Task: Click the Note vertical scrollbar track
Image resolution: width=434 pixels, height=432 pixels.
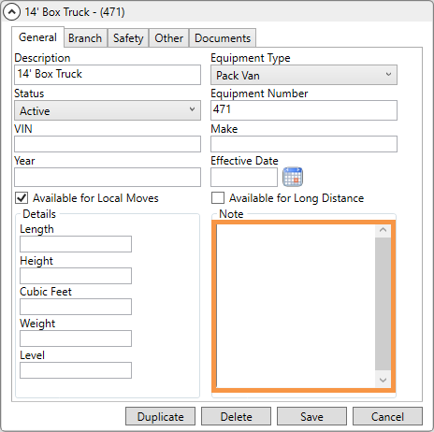Action: [x=383, y=304]
